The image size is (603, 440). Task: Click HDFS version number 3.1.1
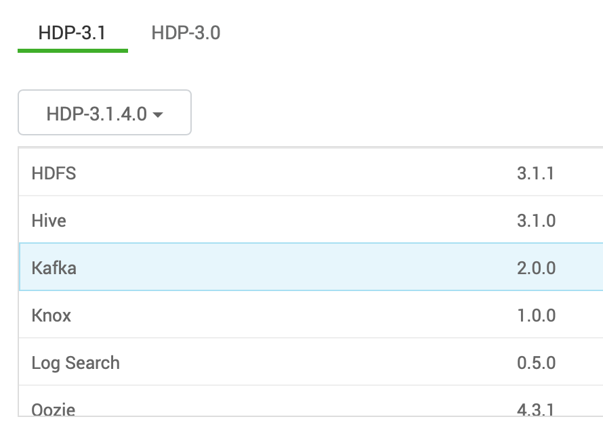(x=535, y=173)
